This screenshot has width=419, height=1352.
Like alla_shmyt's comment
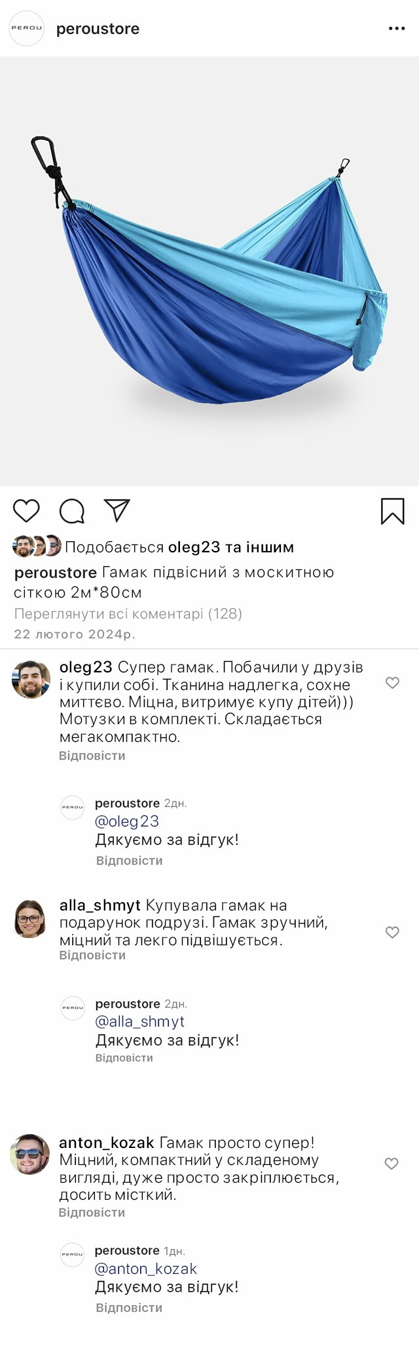click(392, 932)
